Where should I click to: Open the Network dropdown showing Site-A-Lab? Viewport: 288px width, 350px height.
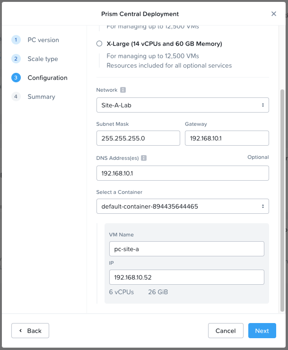click(x=182, y=105)
